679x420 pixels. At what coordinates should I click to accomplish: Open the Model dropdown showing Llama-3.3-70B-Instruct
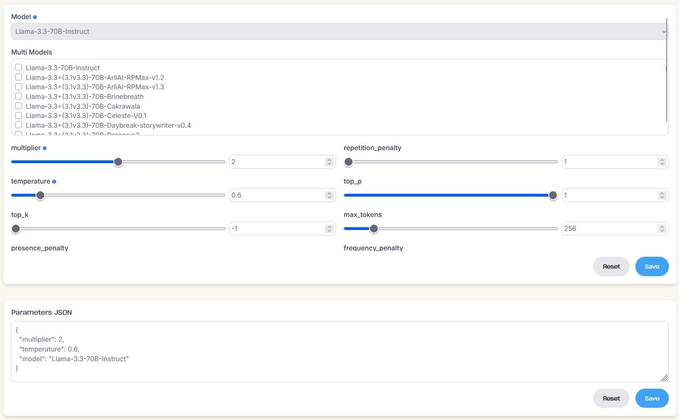click(339, 32)
